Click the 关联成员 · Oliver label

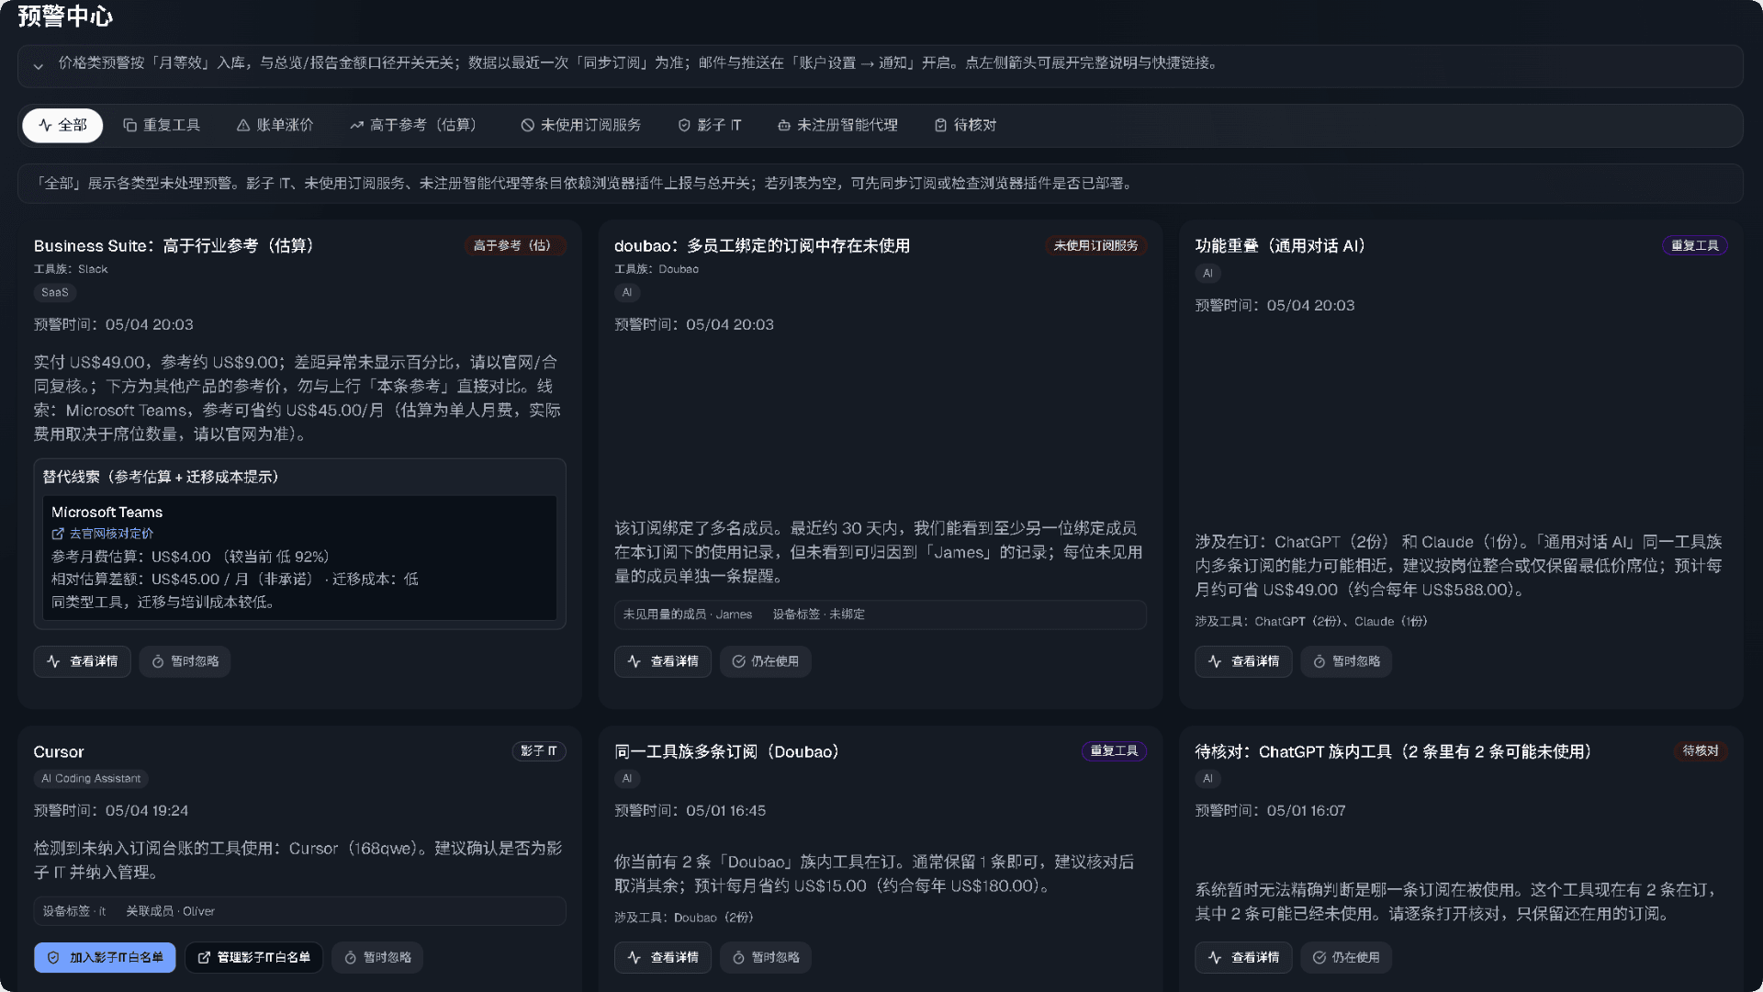170,911
